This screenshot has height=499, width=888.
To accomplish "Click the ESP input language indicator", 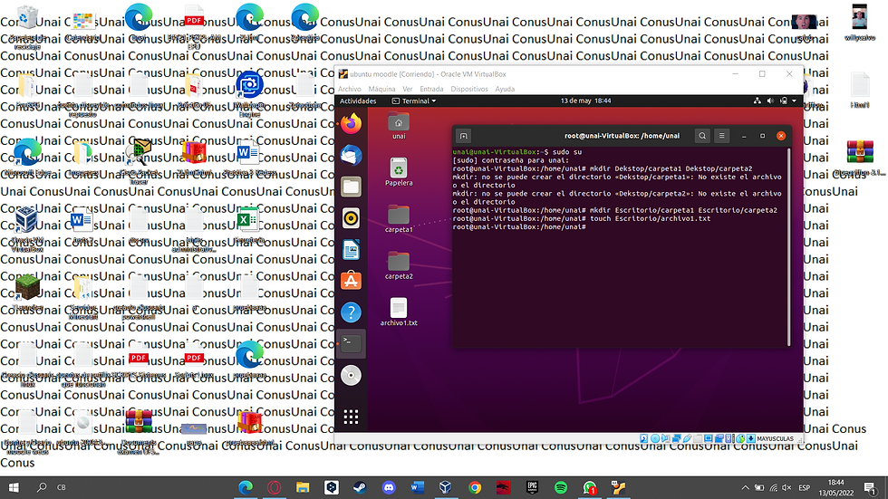I will (x=805, y=487).
